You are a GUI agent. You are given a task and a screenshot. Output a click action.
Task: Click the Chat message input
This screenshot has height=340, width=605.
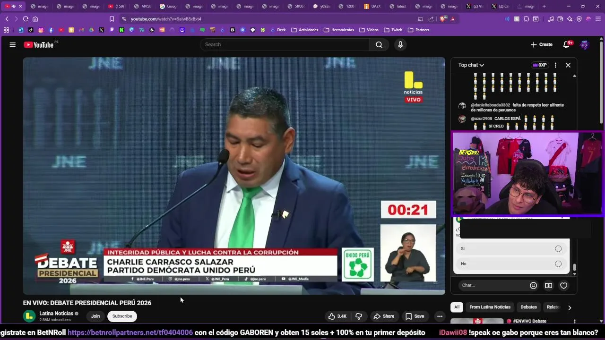493,286
